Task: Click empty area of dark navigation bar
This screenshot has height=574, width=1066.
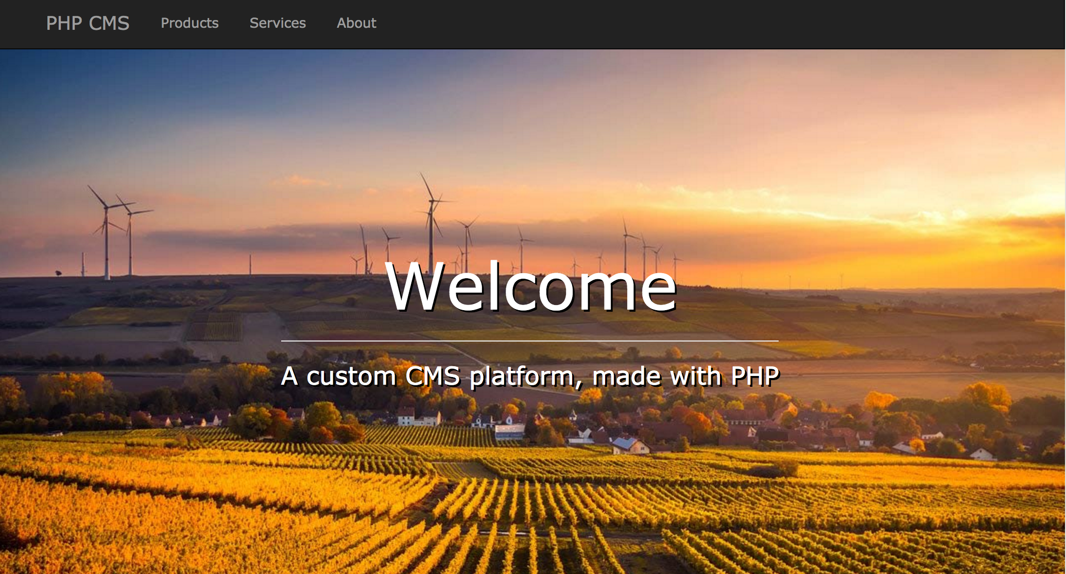Action: pyautogui.click(x=721, y=24)
